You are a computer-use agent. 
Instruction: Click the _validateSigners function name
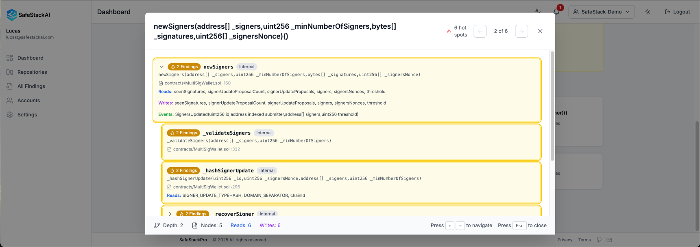(227, 133)
